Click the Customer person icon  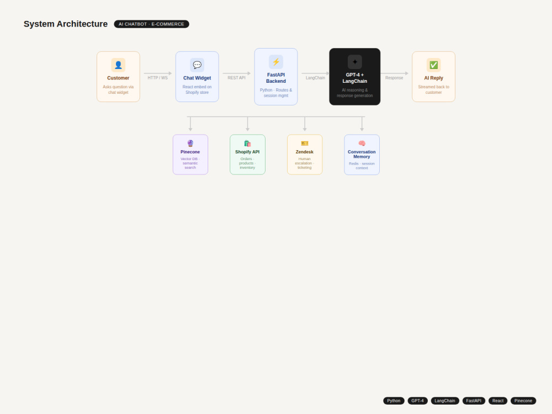click(x=118, y=65)
